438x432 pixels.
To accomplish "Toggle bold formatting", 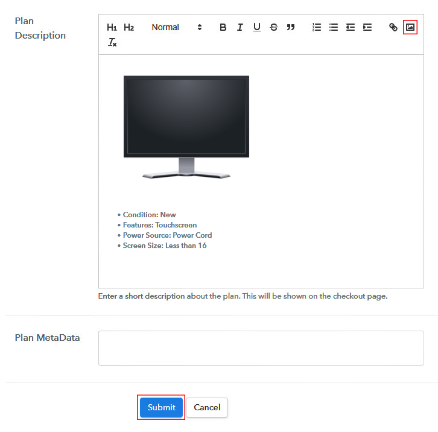I will click(x=223, y=27).
